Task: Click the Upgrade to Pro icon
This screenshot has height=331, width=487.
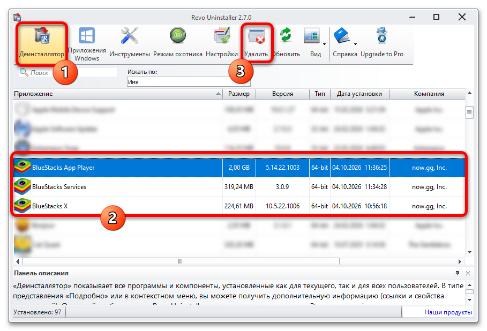Action: [381, 36]
